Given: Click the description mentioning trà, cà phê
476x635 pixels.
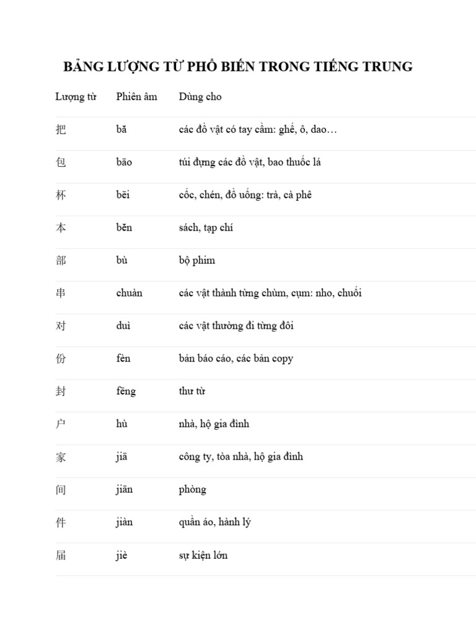Looking at the screenshot, I should [245, 195].
